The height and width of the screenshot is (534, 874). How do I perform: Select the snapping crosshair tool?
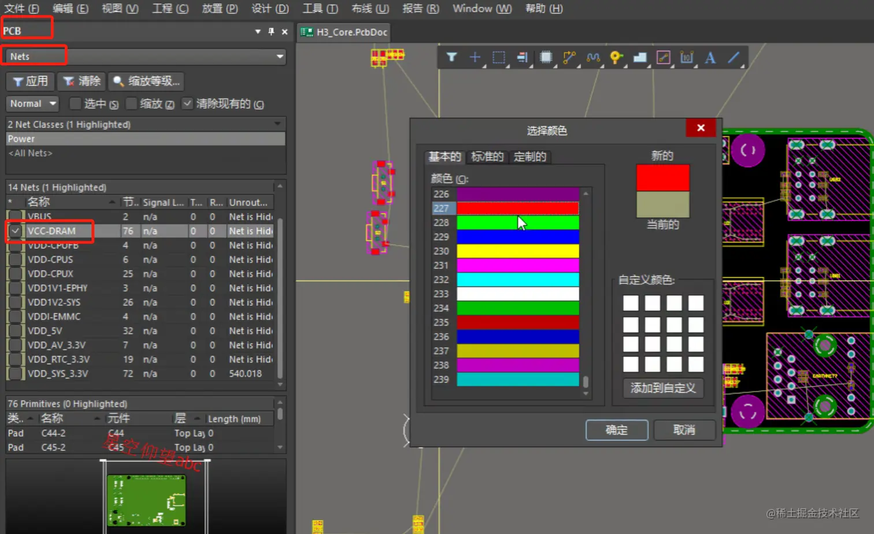point(475,57)
